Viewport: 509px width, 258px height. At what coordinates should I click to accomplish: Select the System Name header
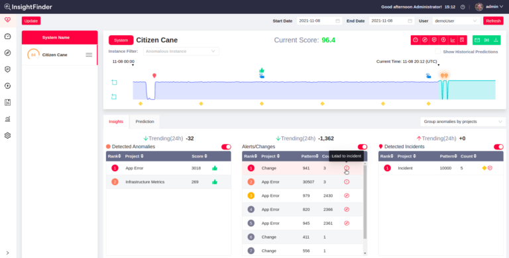60,37
